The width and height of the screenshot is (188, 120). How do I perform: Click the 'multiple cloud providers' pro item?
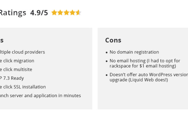click(23, 52)
